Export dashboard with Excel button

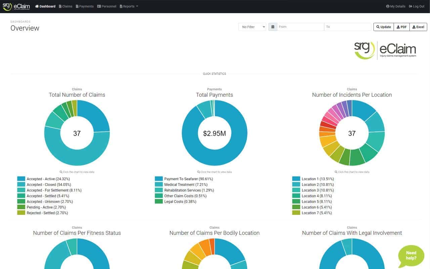click(x=418, y=27)
